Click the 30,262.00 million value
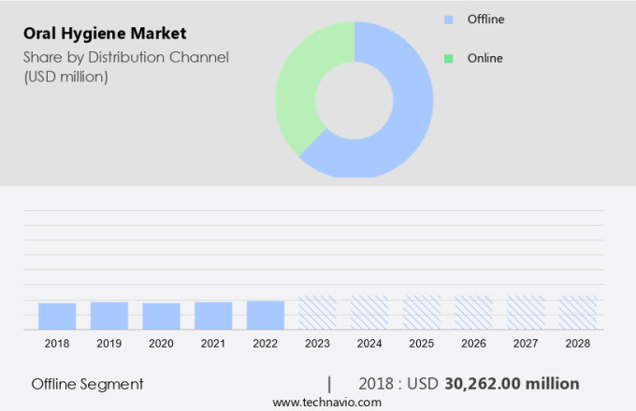The height and width of the screenshot is (411, 636). coord(511,384)
